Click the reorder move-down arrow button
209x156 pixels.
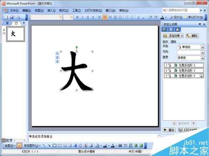[194, 123]
